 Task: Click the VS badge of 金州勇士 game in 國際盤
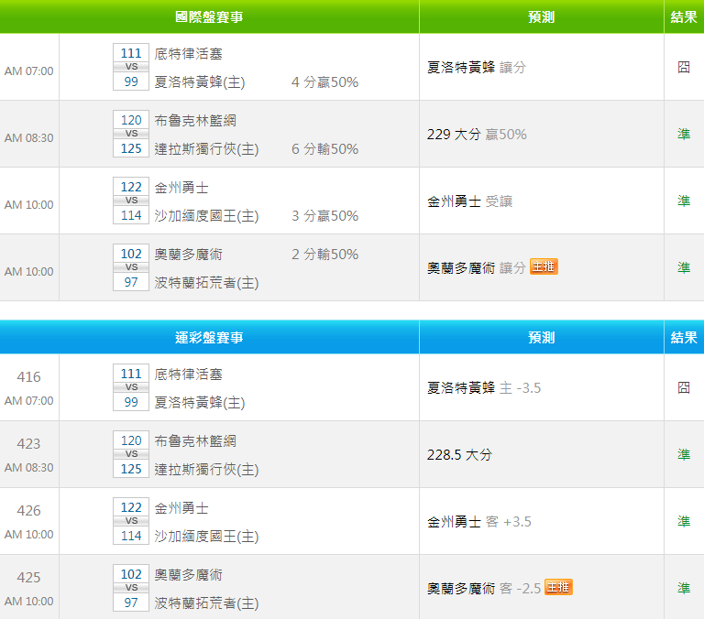(x=131, y=201)
